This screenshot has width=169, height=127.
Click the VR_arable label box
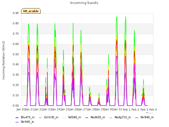click(31, 11)
